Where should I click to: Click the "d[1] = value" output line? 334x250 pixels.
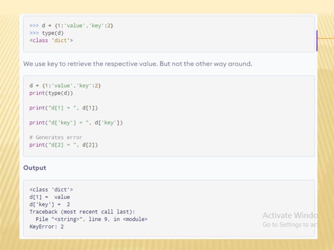click(50, 197)
